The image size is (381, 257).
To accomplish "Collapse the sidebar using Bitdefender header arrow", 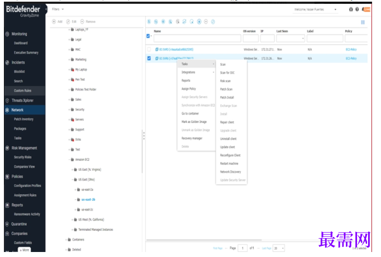I will pos(46,9).
